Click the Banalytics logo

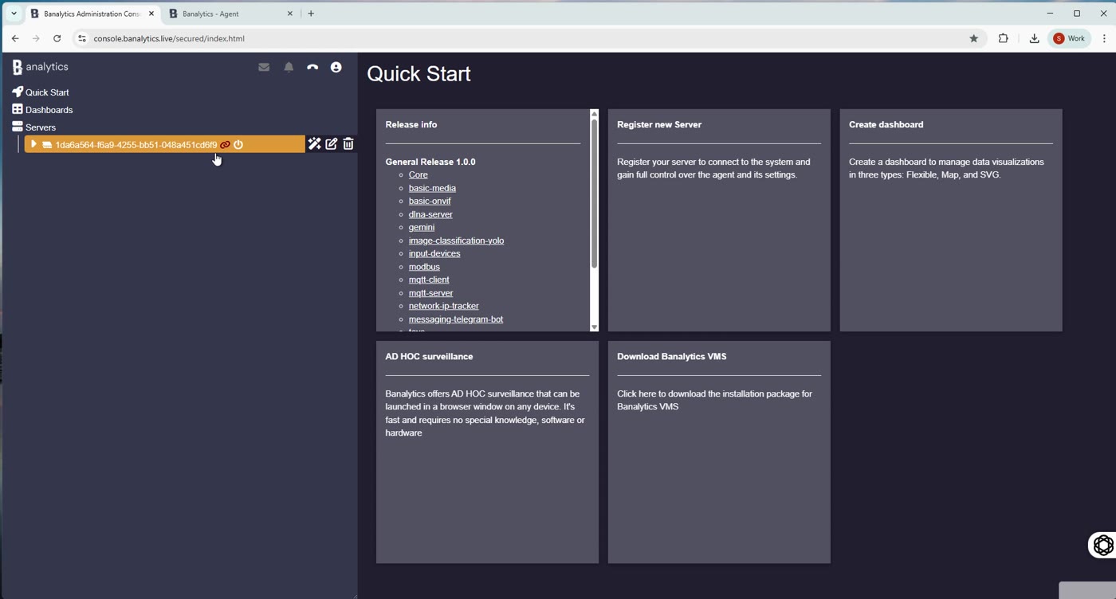click(40, 67)
